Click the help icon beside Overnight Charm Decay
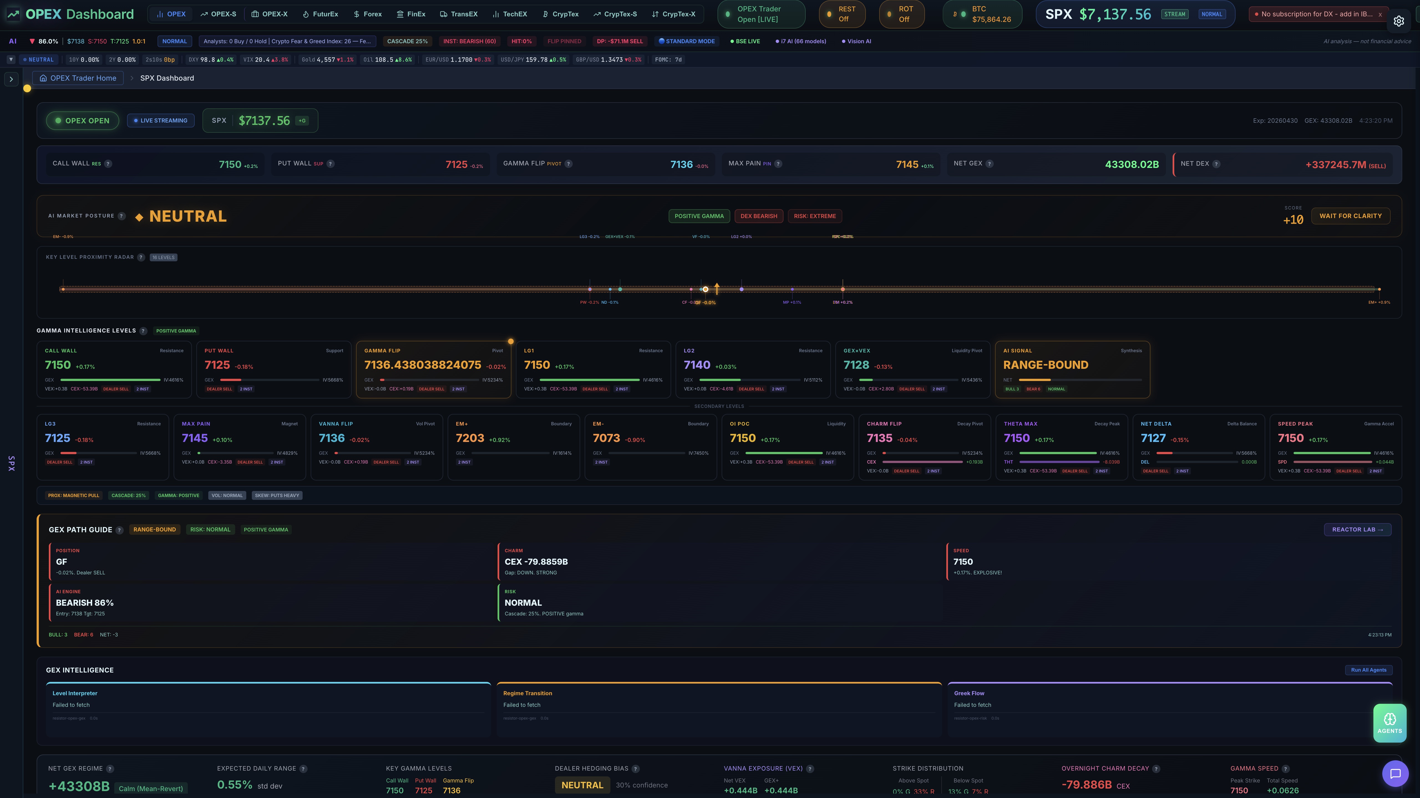Image resolution: width=1420 pixels, height=798 pixels. coord(1156,769)
